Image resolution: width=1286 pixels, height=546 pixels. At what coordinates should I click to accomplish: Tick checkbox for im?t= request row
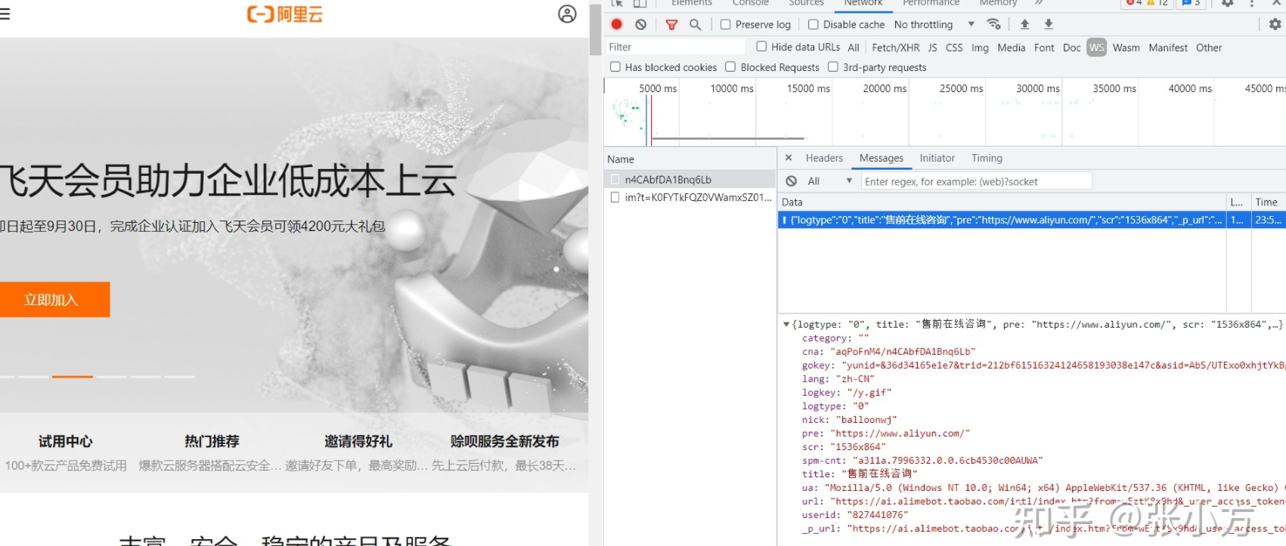(x=615, y=197)
